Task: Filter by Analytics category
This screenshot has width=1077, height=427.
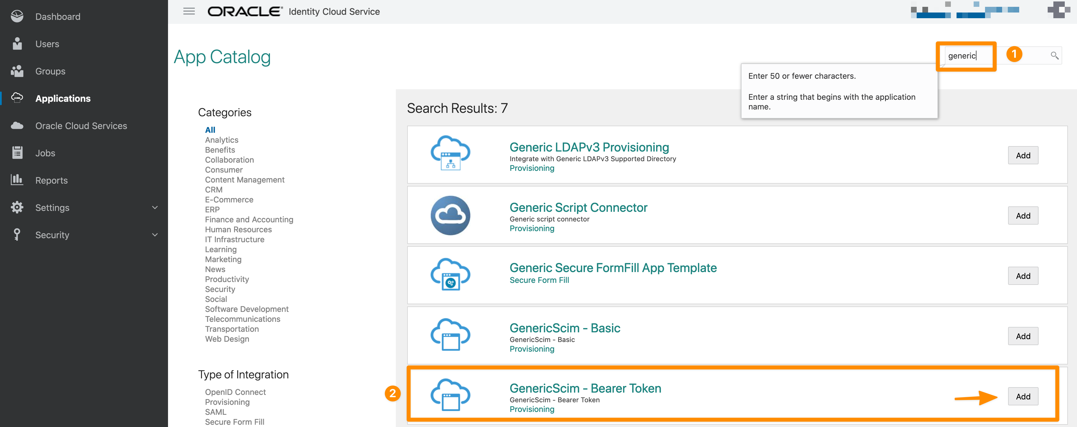Action: pyautogui.click(x=222, y=140)
